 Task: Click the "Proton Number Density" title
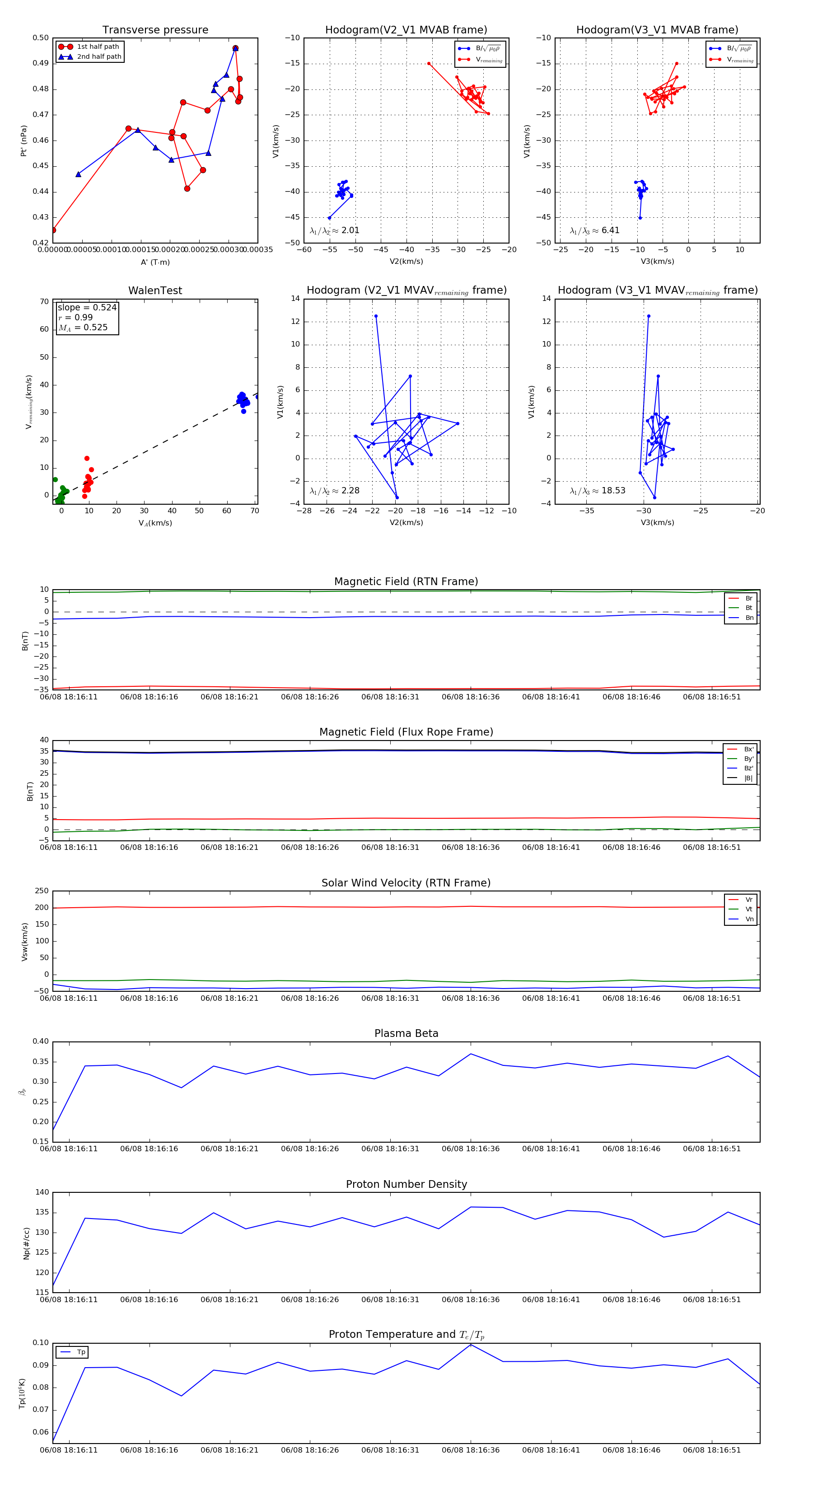click(x=406, y=1184)
